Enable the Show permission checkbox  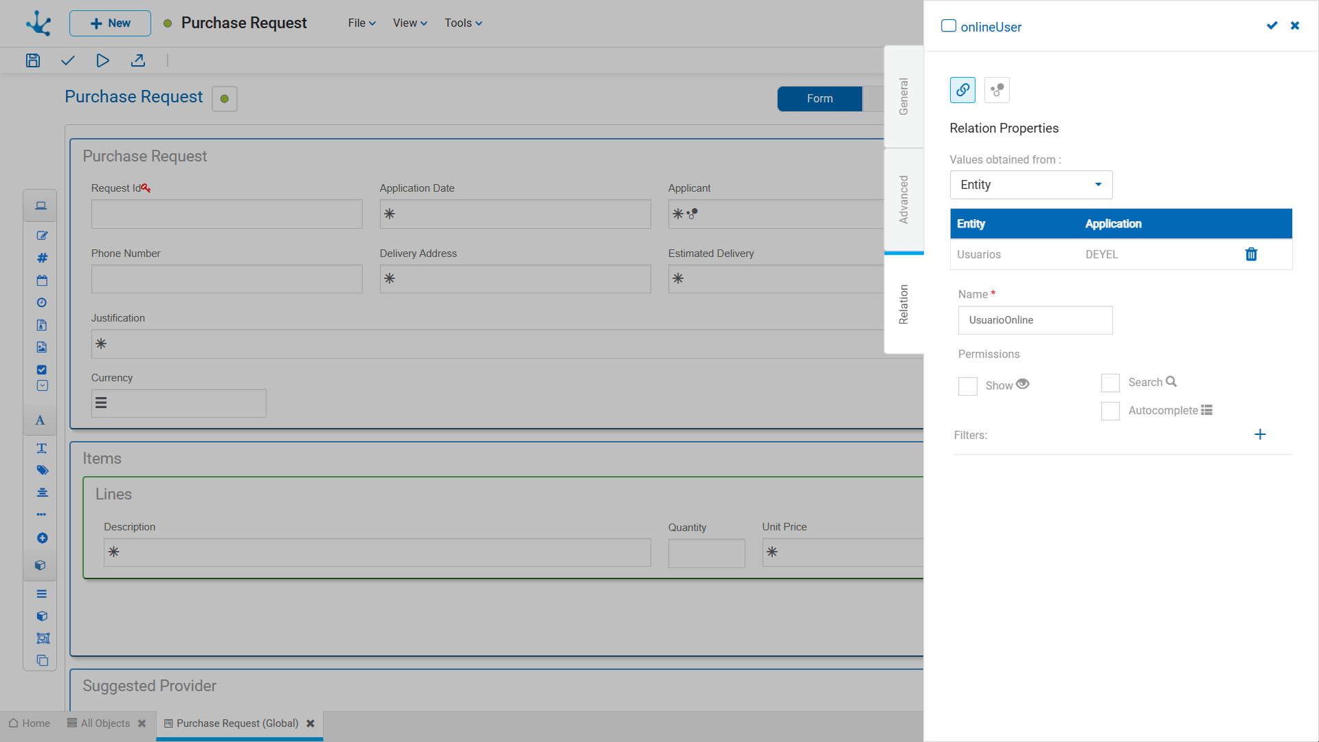click(x=967, y=386)
